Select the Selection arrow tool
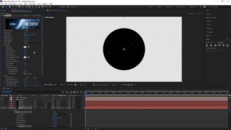This screenshot has width=231, height=130. [6, 7]
